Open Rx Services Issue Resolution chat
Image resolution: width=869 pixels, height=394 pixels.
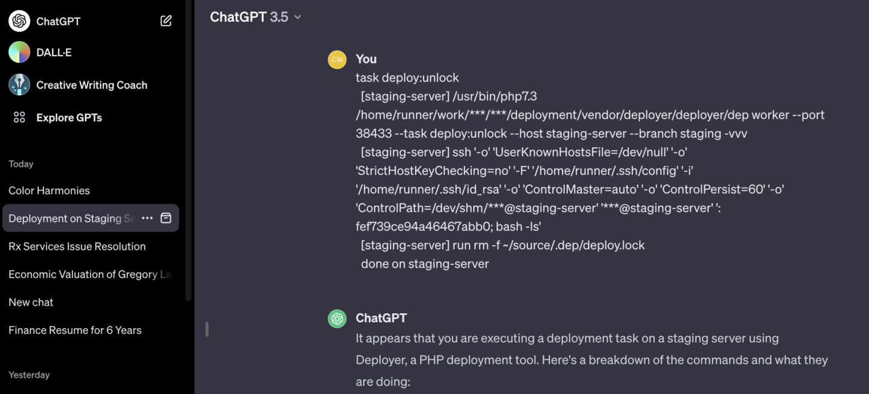point(91,246)
